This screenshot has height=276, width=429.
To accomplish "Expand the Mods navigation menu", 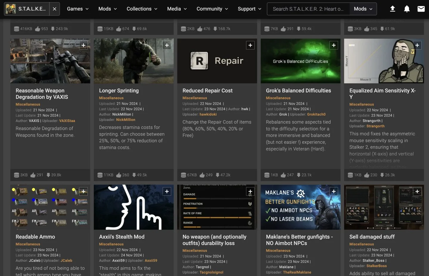I will coord(108,9).
